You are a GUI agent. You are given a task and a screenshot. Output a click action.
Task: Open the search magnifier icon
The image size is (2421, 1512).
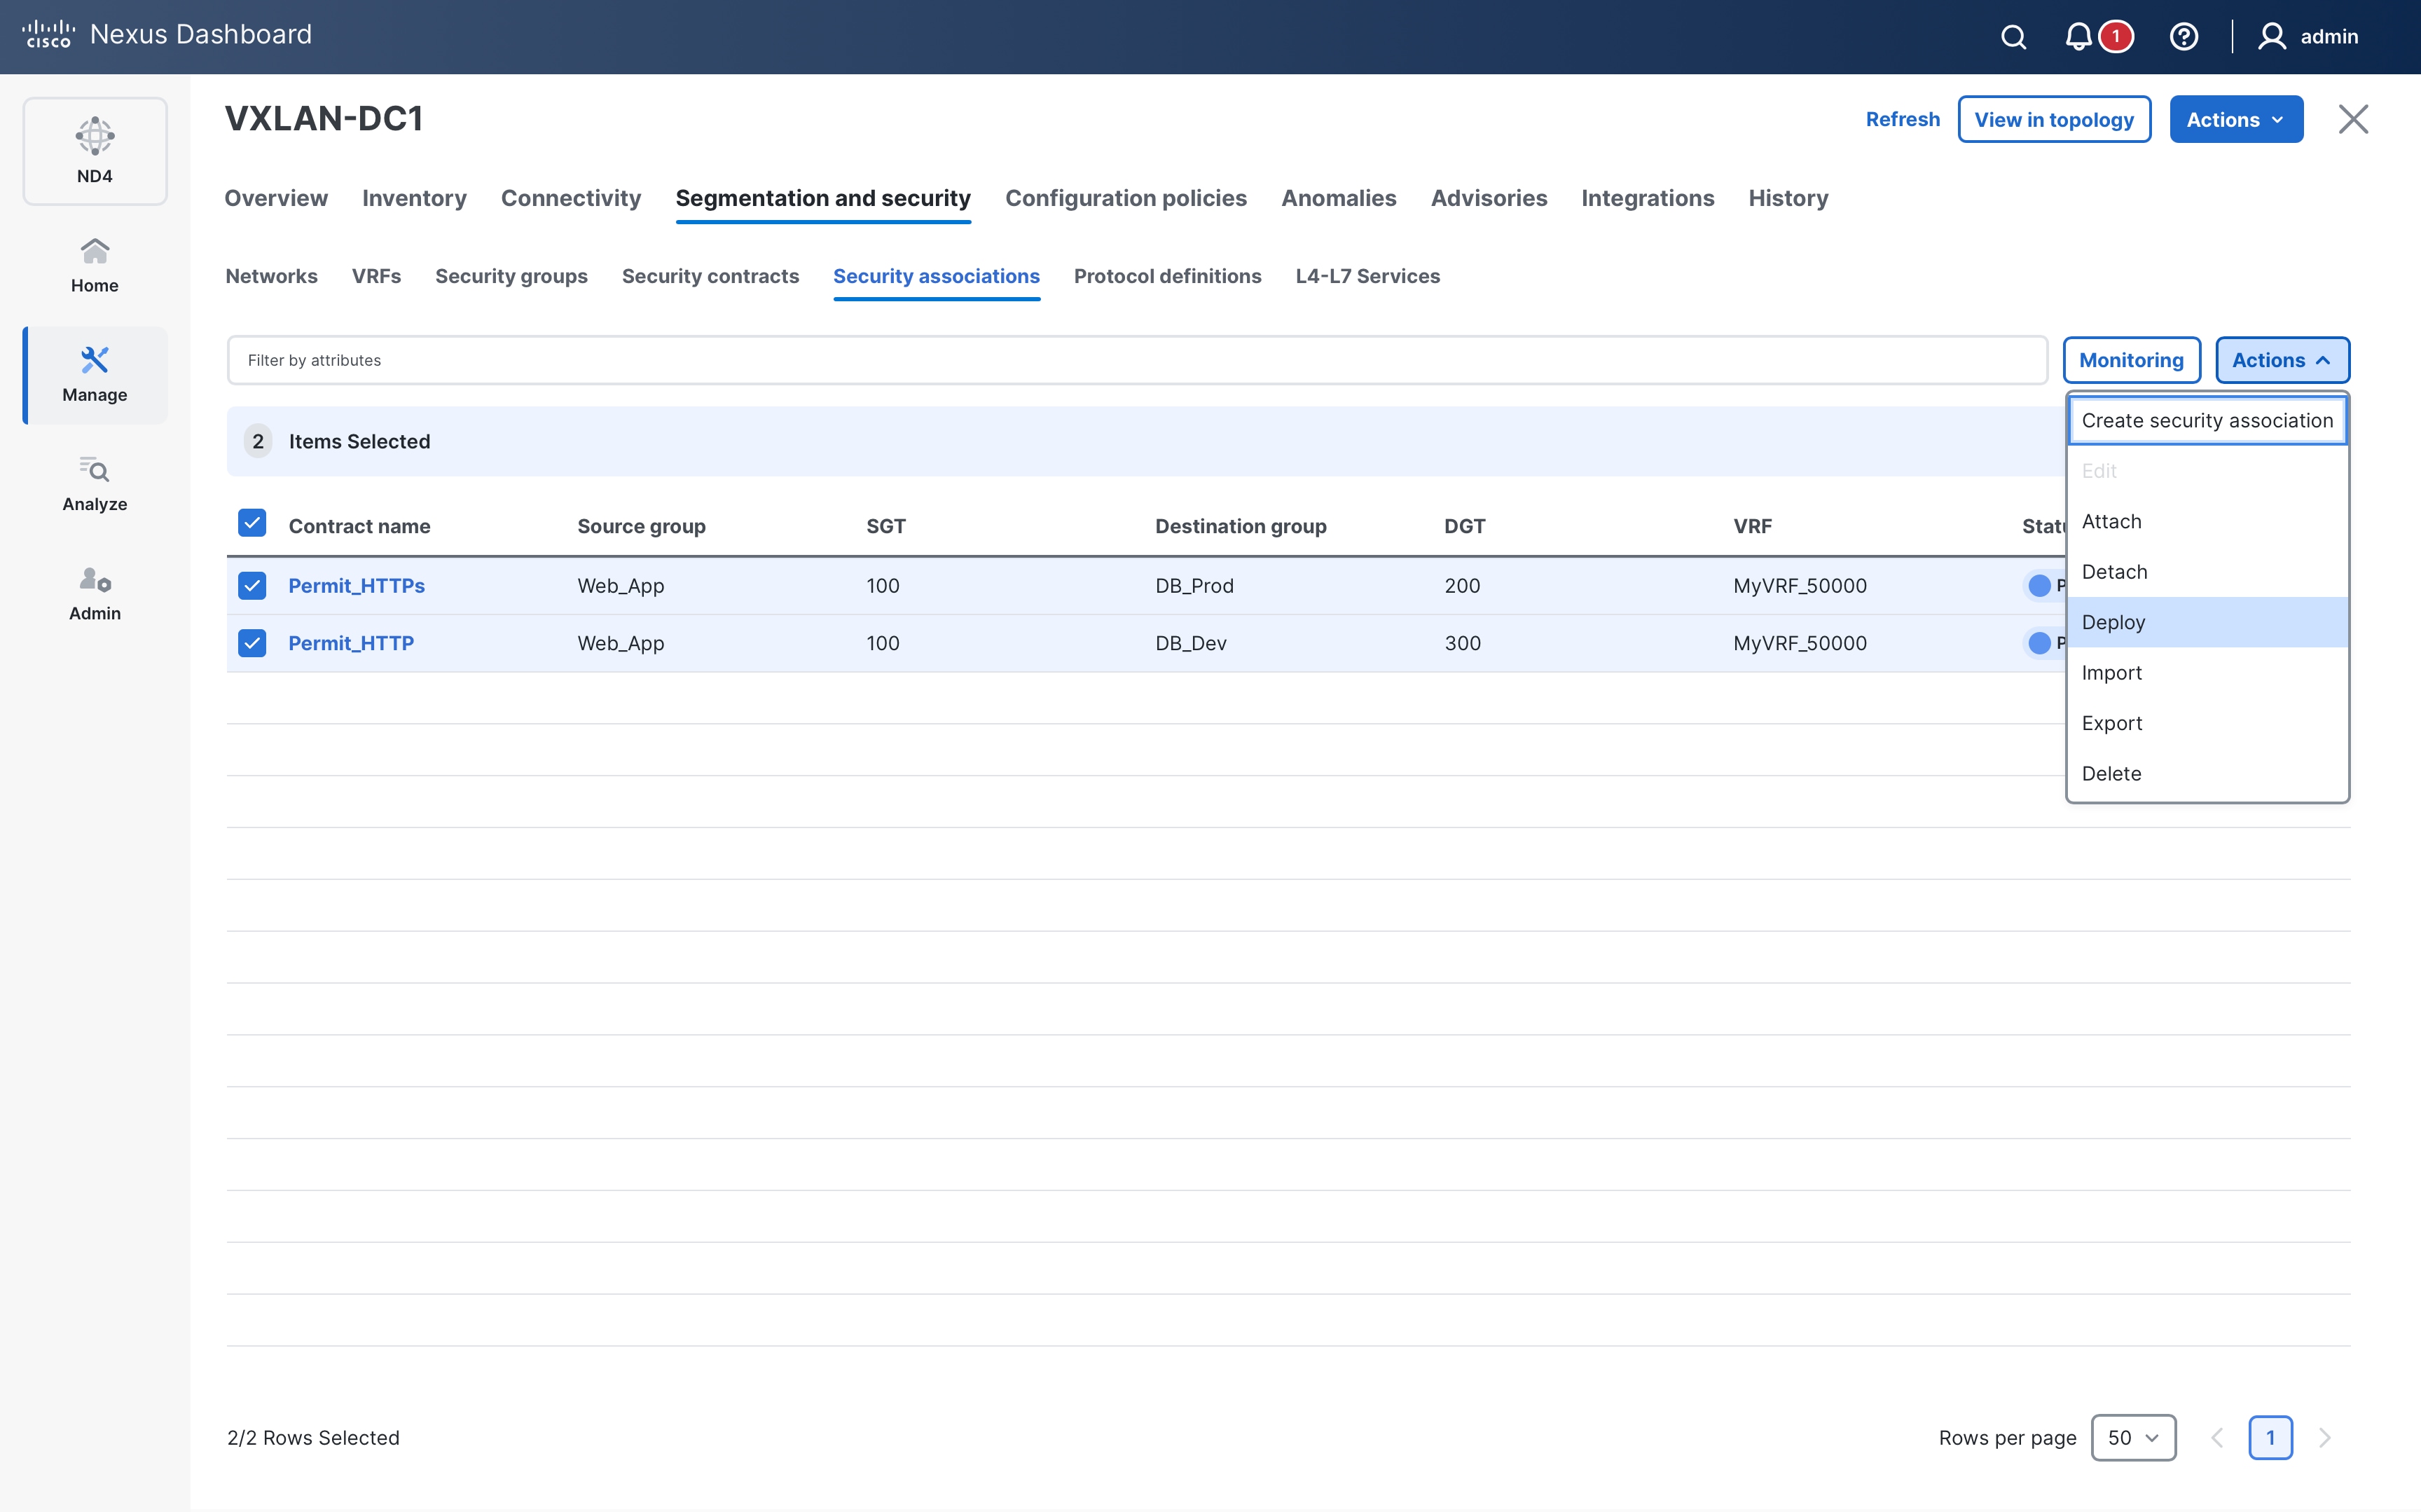click(x=2013, y=37)
